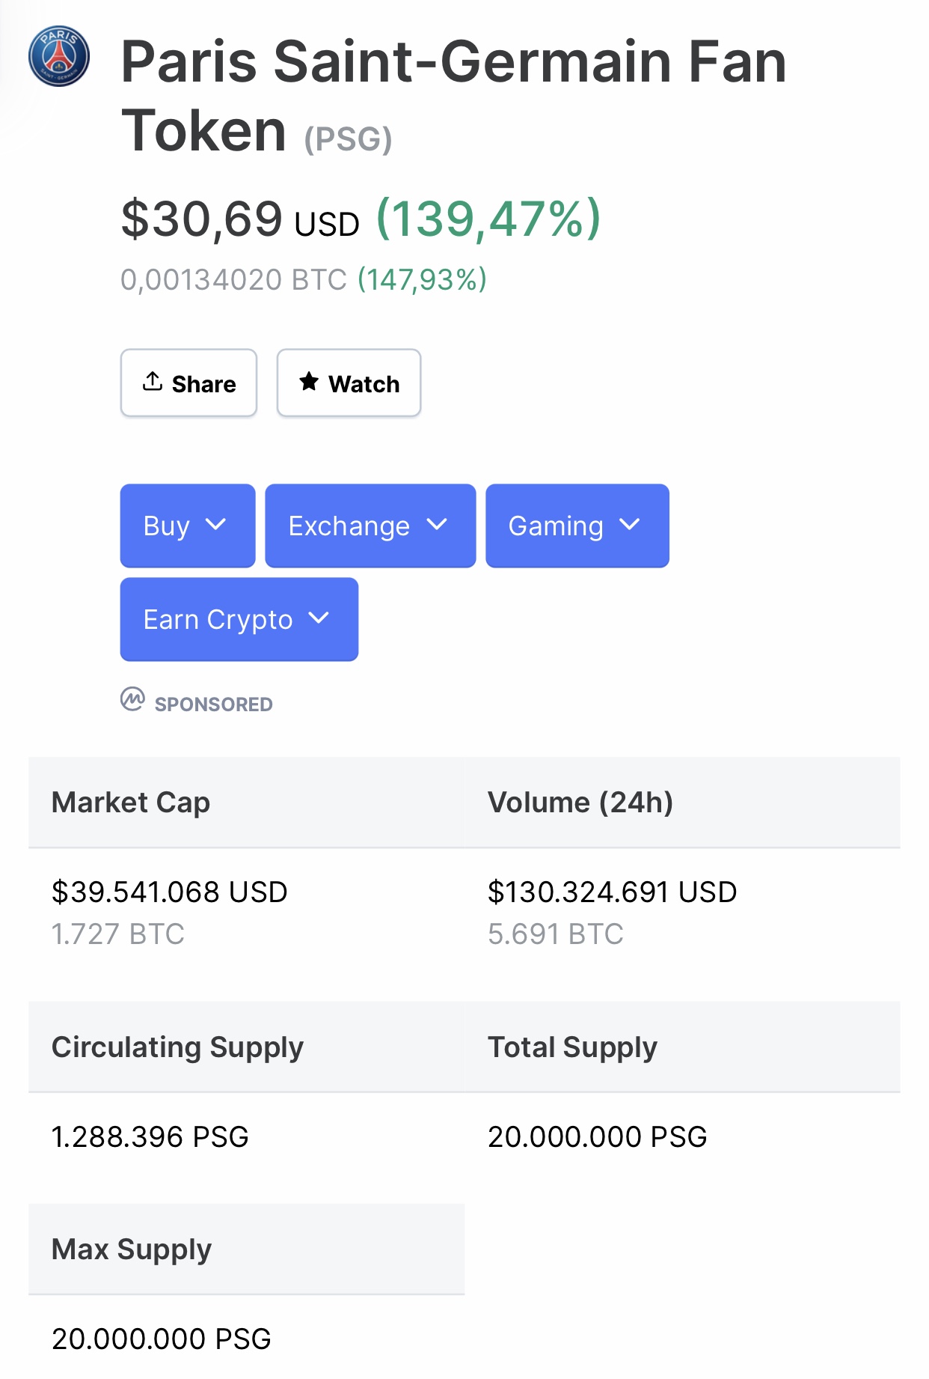The image size is (929, 1379).
Task: Toggle Watch for PSG token
Action: click(x=349, y=383)
